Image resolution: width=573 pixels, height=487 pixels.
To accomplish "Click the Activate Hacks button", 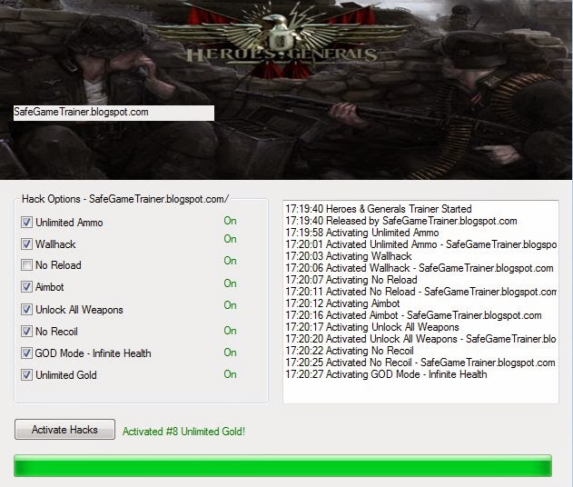I will pos(64,429).
